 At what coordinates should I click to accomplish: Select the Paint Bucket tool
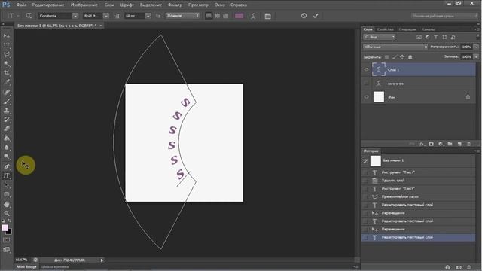(x=7, y=139)
